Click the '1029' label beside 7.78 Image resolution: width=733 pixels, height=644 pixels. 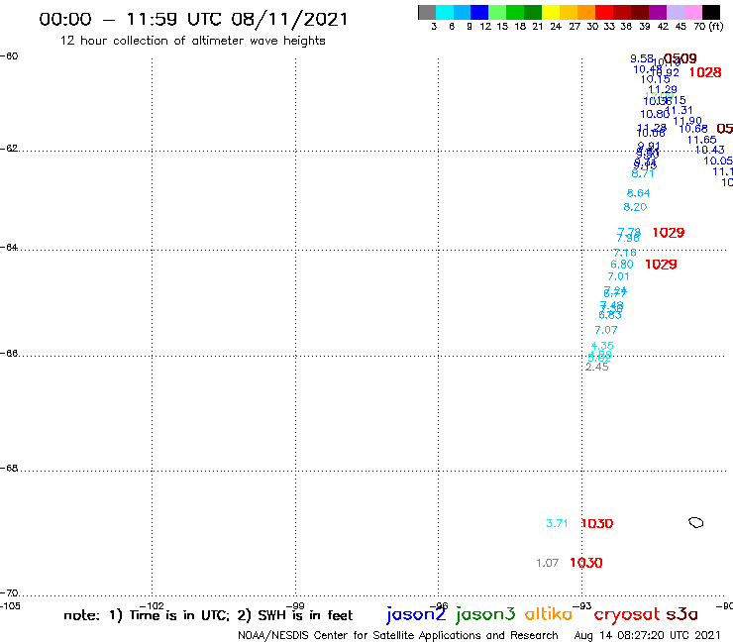tap(669, 233)
